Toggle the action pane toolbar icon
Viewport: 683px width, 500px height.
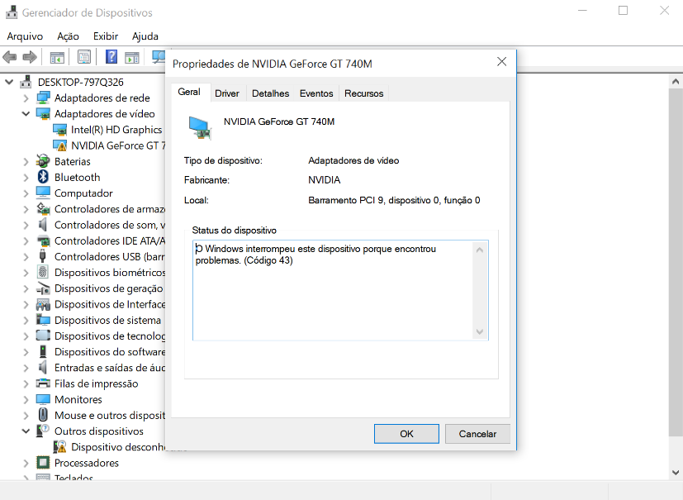[x=131, y=57]
